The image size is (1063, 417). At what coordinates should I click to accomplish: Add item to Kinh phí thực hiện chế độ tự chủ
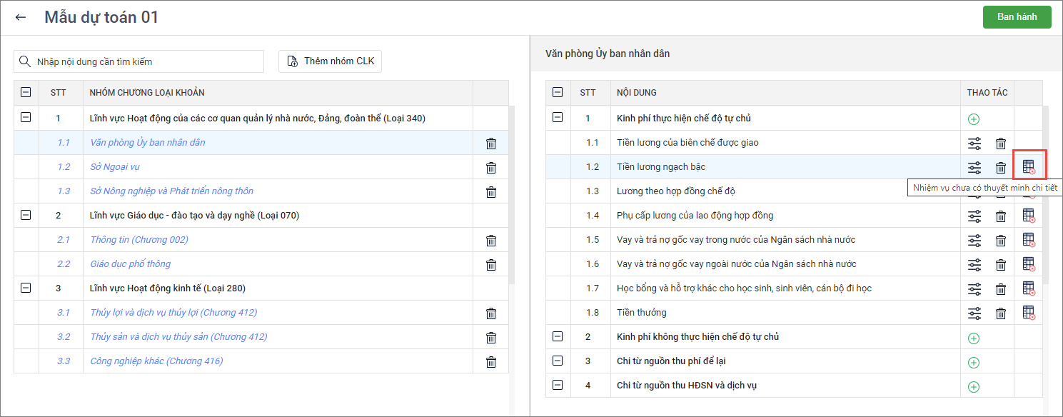pos(974,119)
